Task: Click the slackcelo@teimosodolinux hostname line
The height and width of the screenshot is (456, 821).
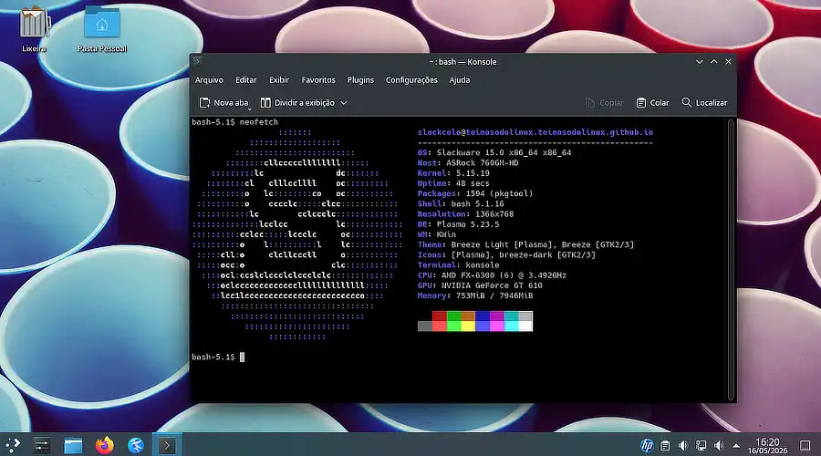Action: (535, 132)
